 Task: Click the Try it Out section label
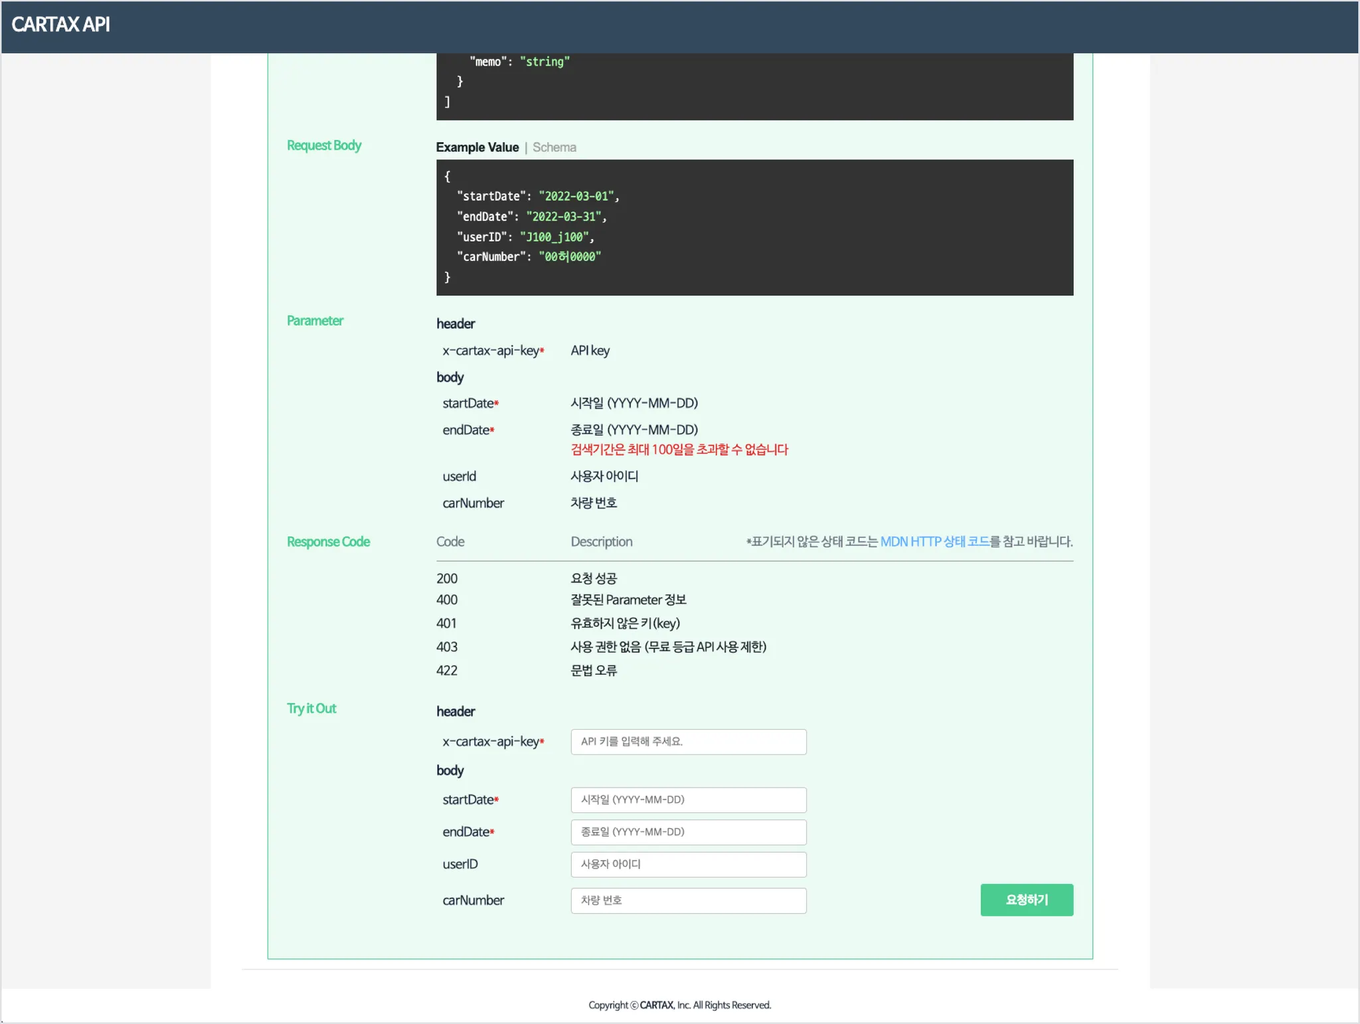pos(311,709)
